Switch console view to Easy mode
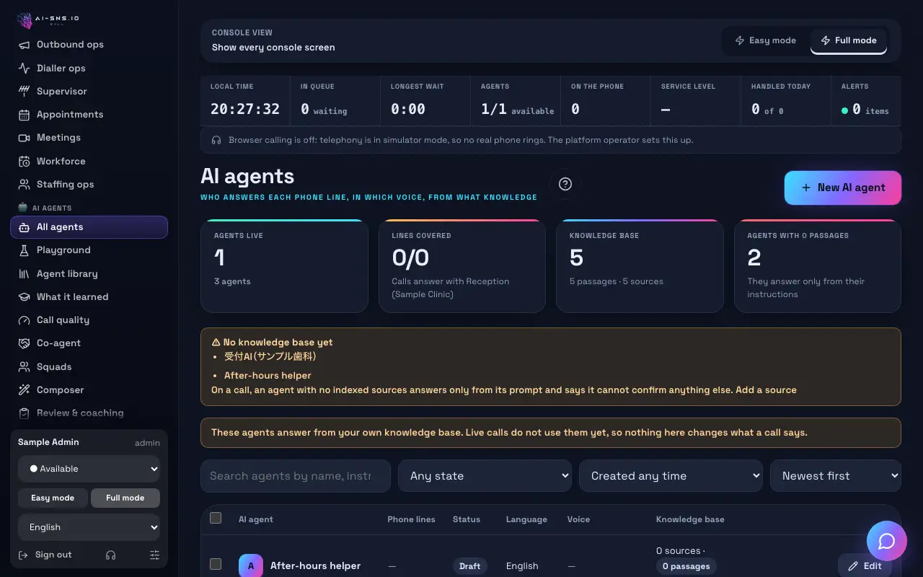This screenshot has height=577, width=923. pyautogui.click(x=765, y=40)
